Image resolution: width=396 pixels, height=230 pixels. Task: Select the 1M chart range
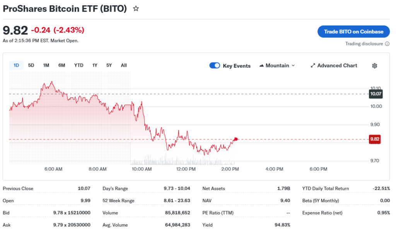coord(46,65)
